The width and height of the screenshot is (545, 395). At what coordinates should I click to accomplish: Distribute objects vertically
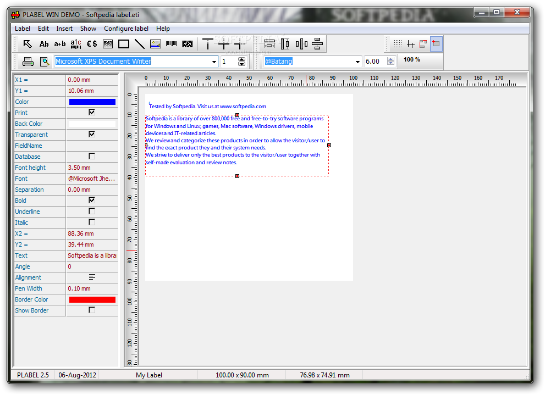click(x=317, y=44)
